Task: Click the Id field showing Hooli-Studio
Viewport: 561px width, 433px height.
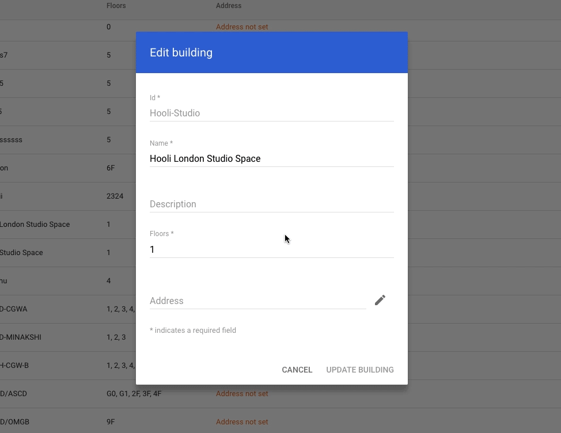Action: pyautogui.click(x=271, y=113)
